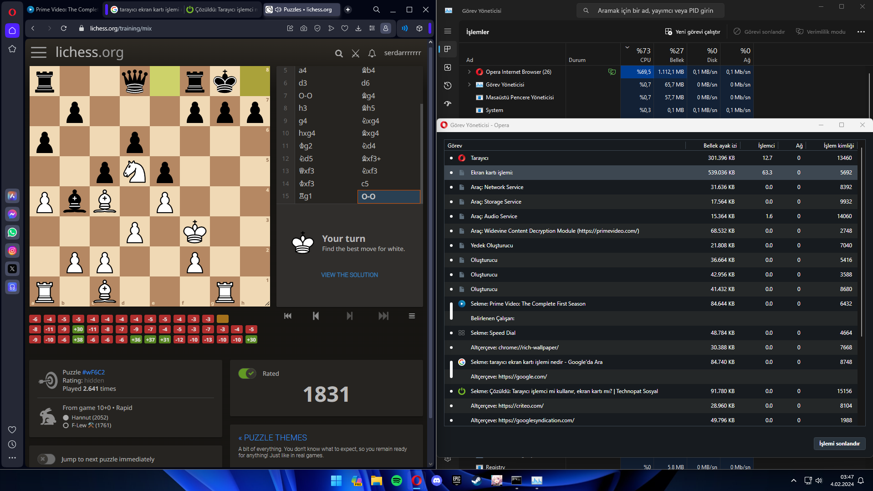This screenshot has height=491, width=873.
Task: Select the Puzzles lichess.org tab
Action: pos(301,10)
